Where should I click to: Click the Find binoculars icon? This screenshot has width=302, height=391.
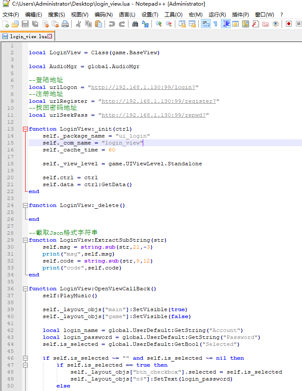coord(135,24)
